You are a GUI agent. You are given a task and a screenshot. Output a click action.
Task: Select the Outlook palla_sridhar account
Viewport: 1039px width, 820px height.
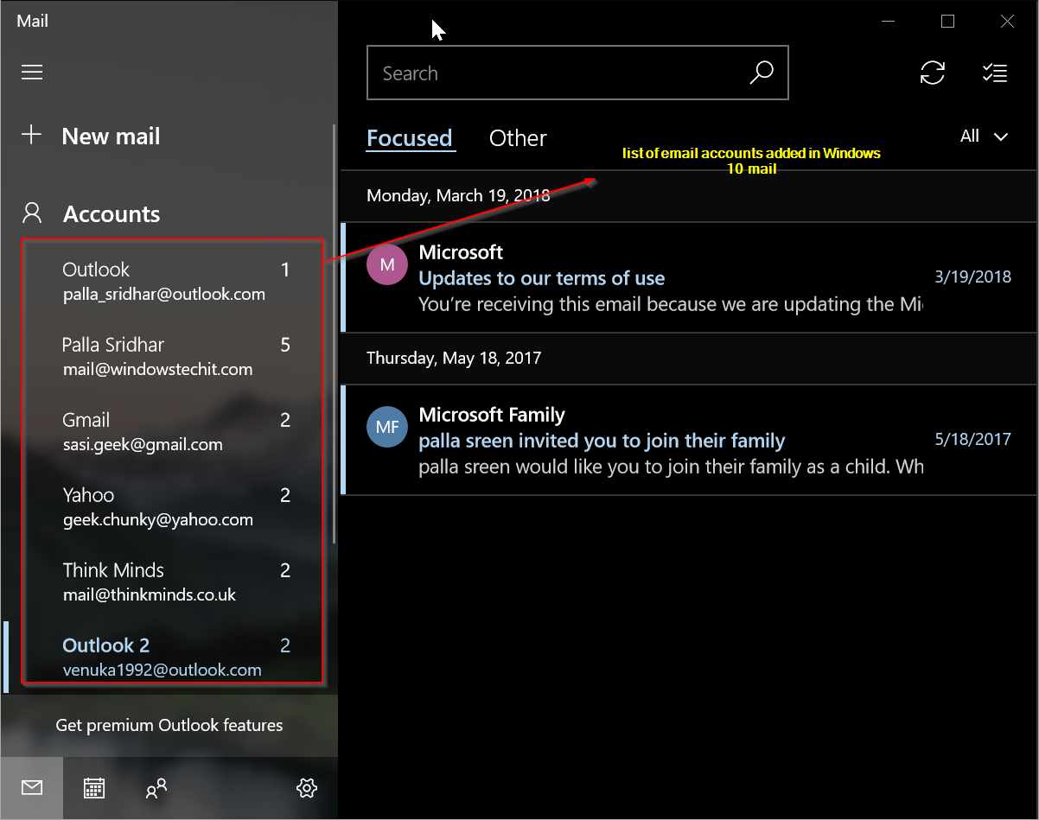pos(171,281)
